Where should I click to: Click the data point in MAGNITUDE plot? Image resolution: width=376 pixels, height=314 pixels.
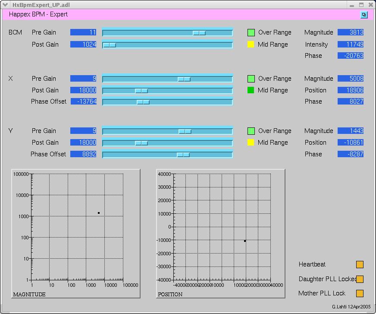click(99, 213)
